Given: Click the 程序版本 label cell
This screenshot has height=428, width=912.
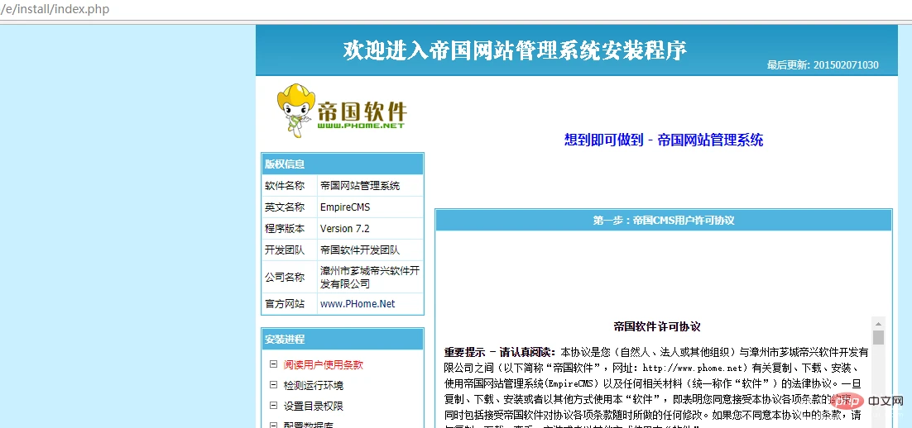Looking at the screenshot, I should click(290, 229).
